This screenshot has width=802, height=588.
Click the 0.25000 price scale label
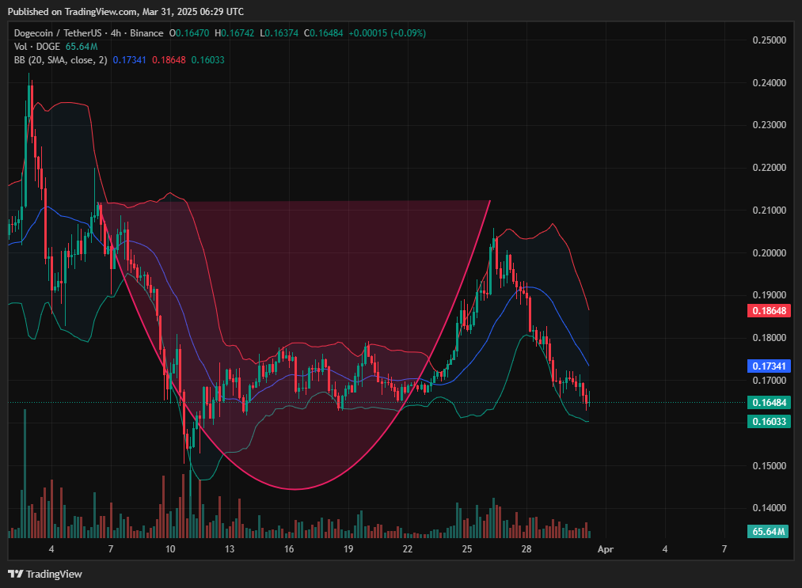(769, 40)
